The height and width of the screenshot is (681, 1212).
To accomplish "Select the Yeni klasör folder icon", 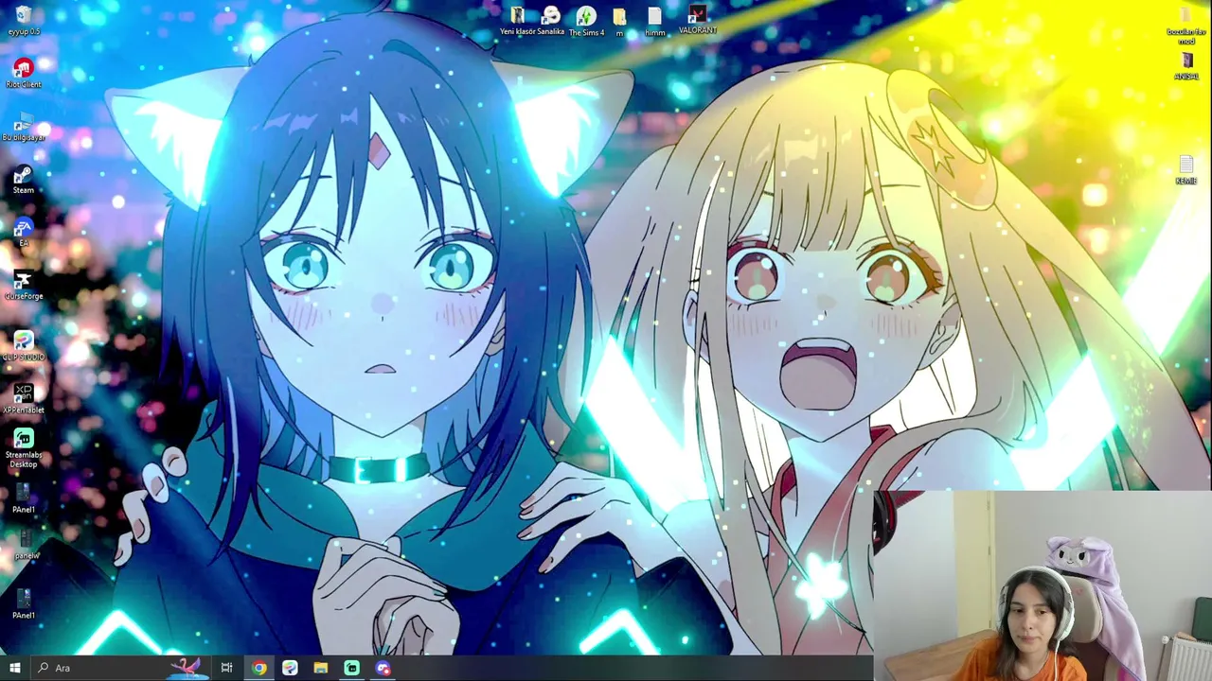I will [x=518, y=21].
